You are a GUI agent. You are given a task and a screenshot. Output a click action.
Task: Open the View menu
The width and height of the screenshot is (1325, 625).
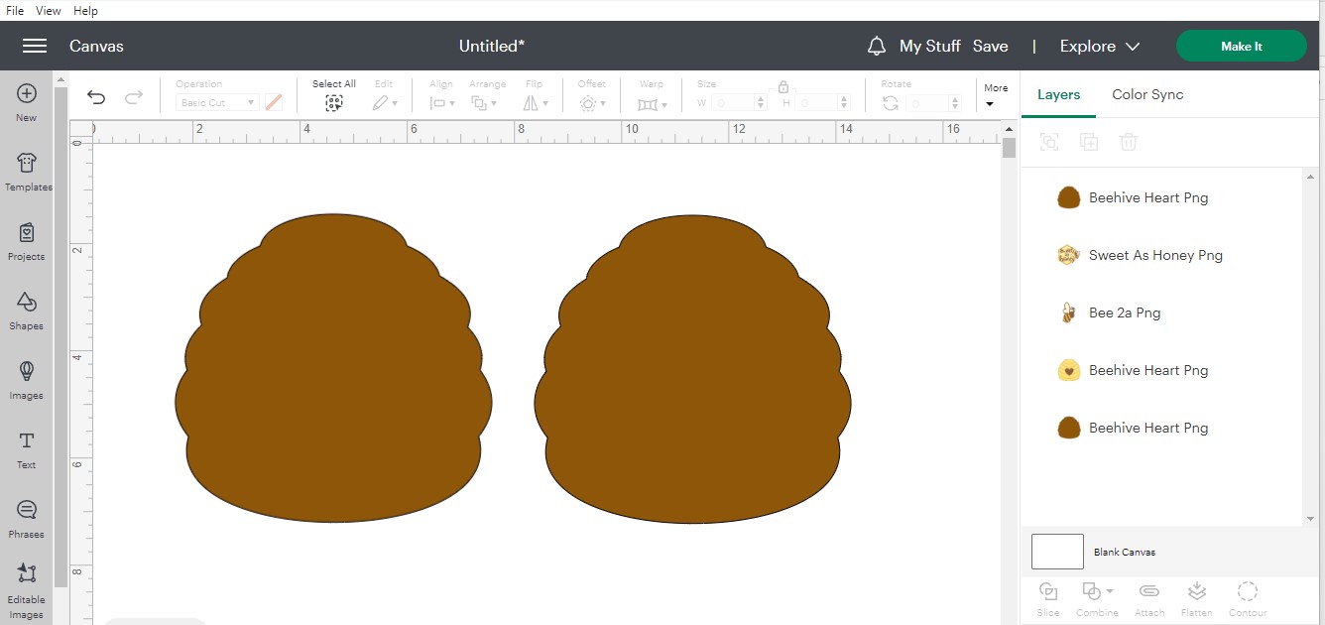coord(49,11)
